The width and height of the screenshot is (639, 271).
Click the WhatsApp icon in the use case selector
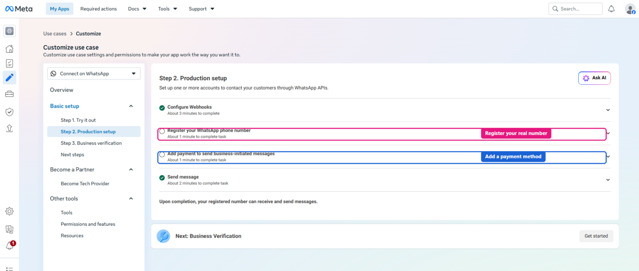[x=53, y=74]
